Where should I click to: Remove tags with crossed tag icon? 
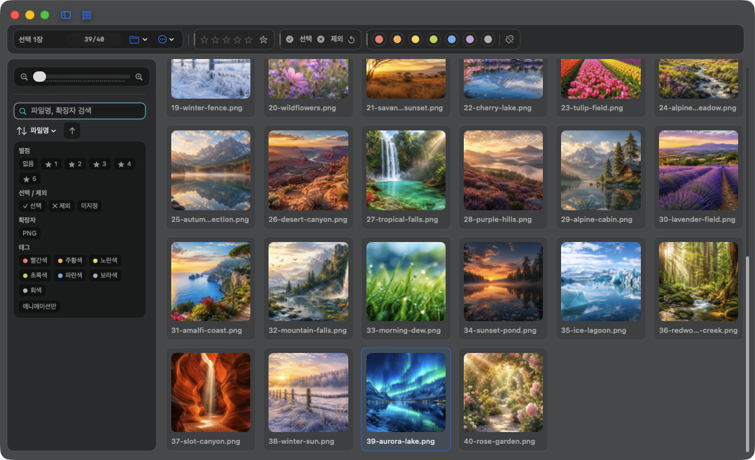pyautogui.click(x=509, y=40)
